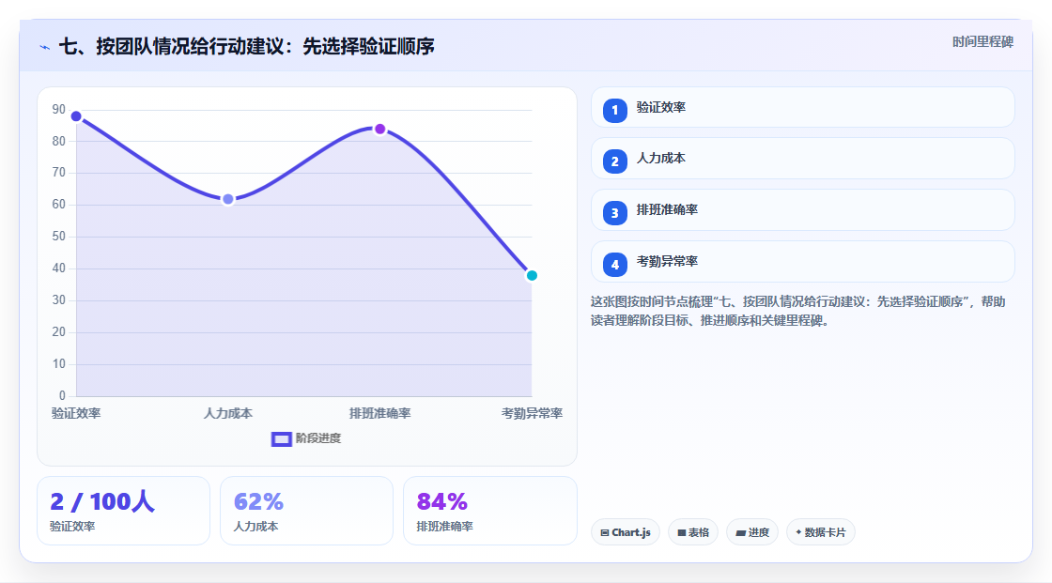Click the Chart.js tag
The width and height of the screenshot is (1052, 583).
click(x=626, y=532)
